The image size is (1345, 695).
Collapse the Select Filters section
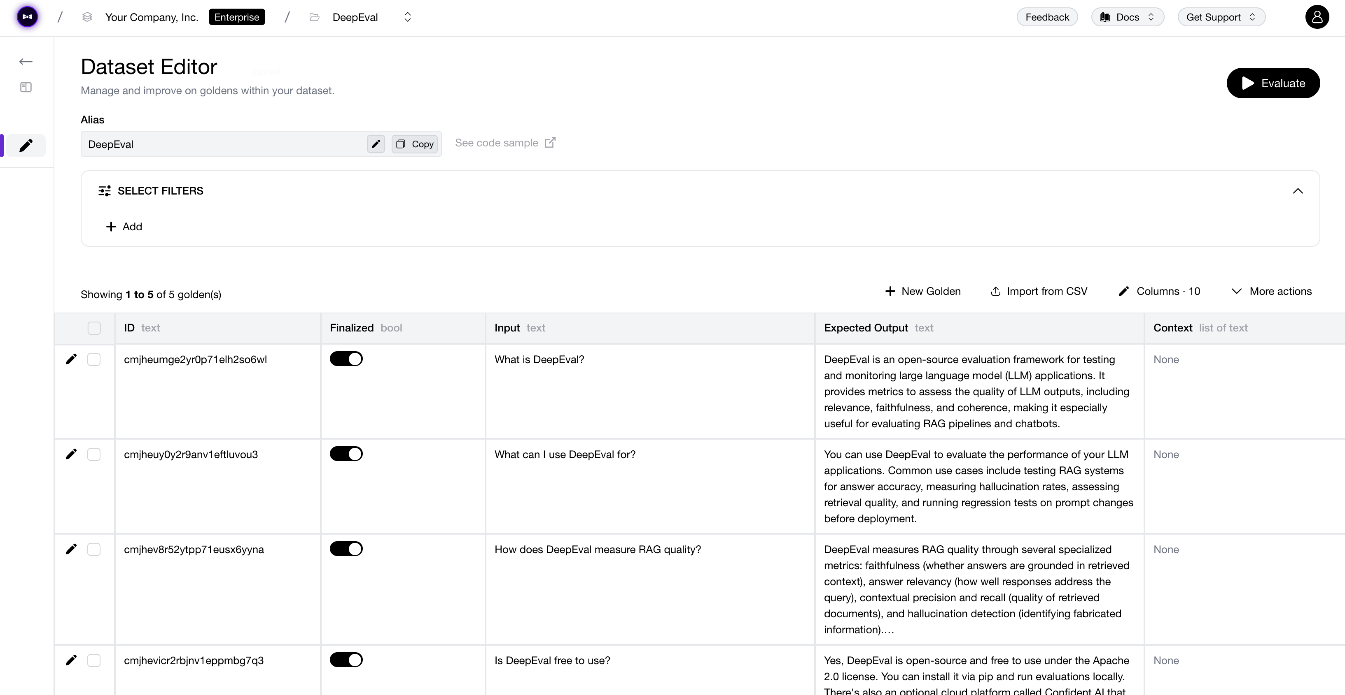click(x=1298, y=191)
